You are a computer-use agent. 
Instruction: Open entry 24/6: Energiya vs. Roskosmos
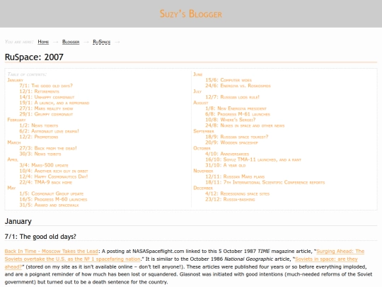238,86
